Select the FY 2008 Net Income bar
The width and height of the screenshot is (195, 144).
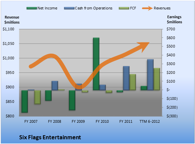tap(48, 95)
